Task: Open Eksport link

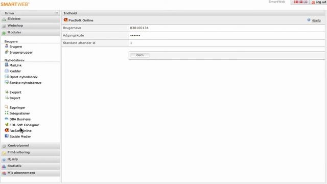Action: [15, 92]
